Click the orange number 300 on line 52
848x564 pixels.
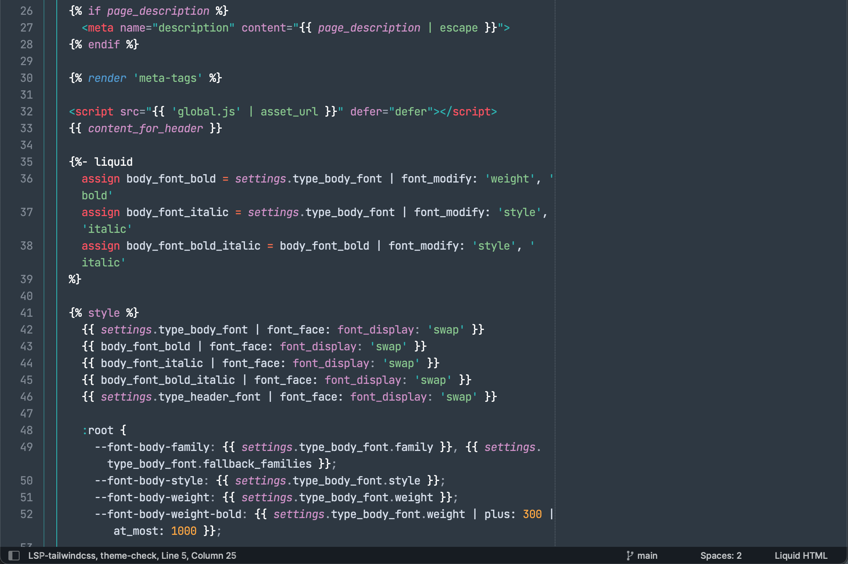coord(532,514)
